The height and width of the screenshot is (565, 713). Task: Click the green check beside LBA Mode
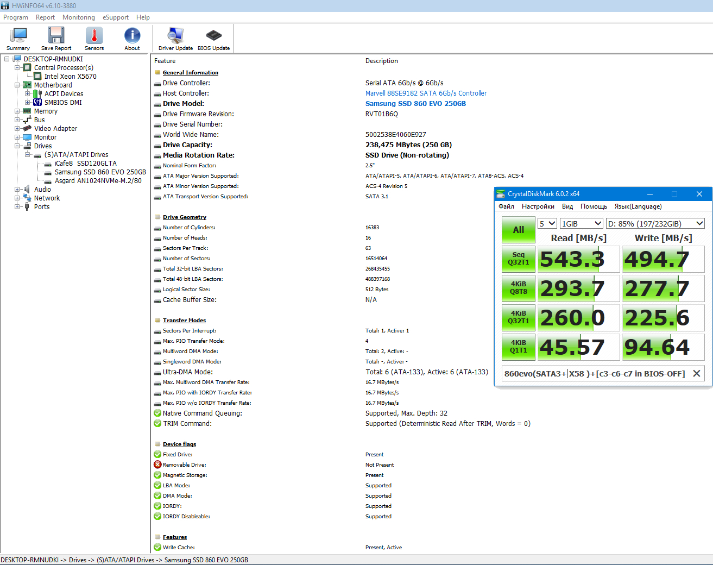[157, 485]
